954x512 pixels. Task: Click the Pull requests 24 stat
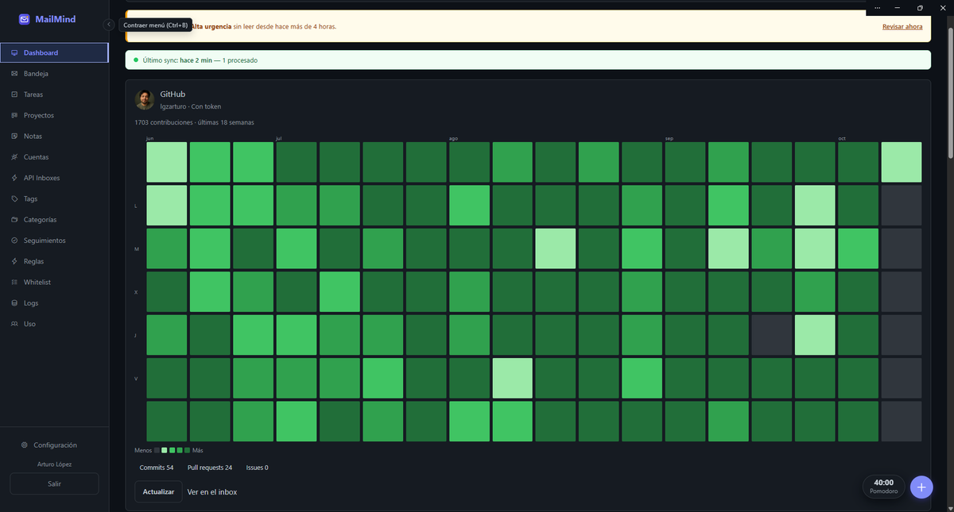pyautogui.click(x=210, y=468)
